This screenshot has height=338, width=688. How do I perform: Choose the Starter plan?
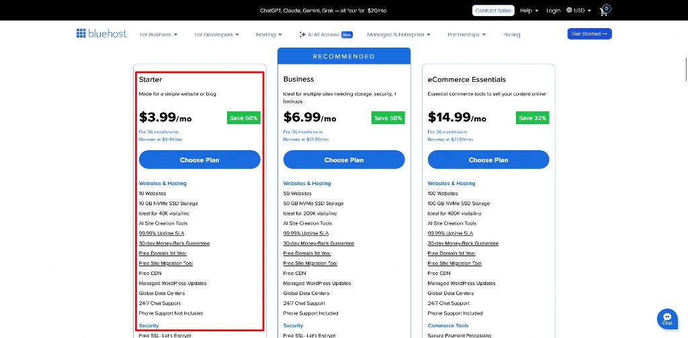coord(200,160)
